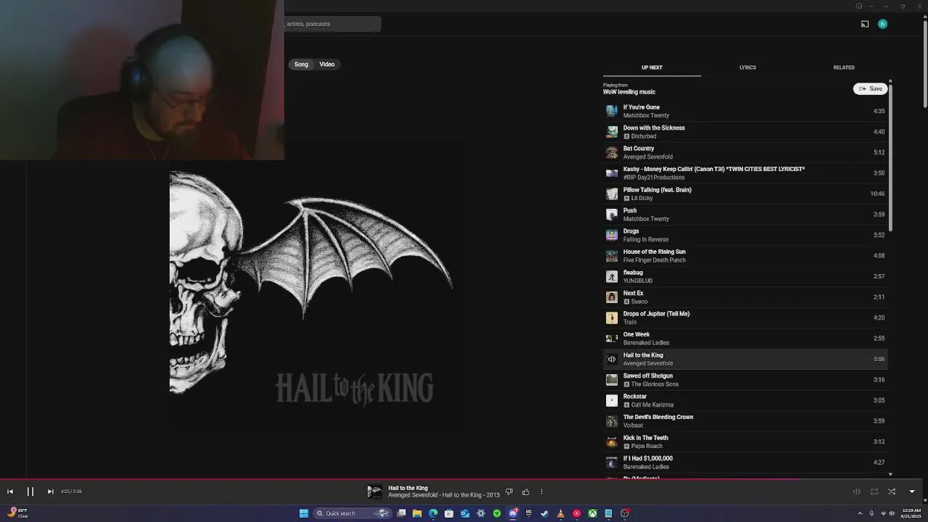The width and height of the screenshot is (928, 522).
Task: Open the taskbar clock and date
Action: coord(911,513)
